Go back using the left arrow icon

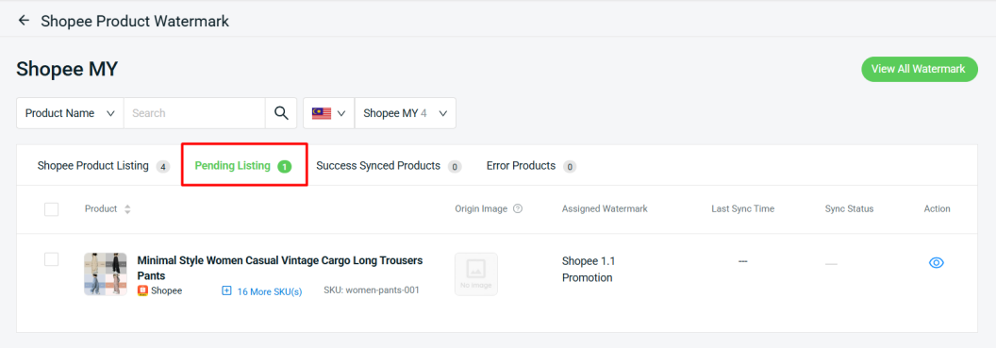point(25,21)
